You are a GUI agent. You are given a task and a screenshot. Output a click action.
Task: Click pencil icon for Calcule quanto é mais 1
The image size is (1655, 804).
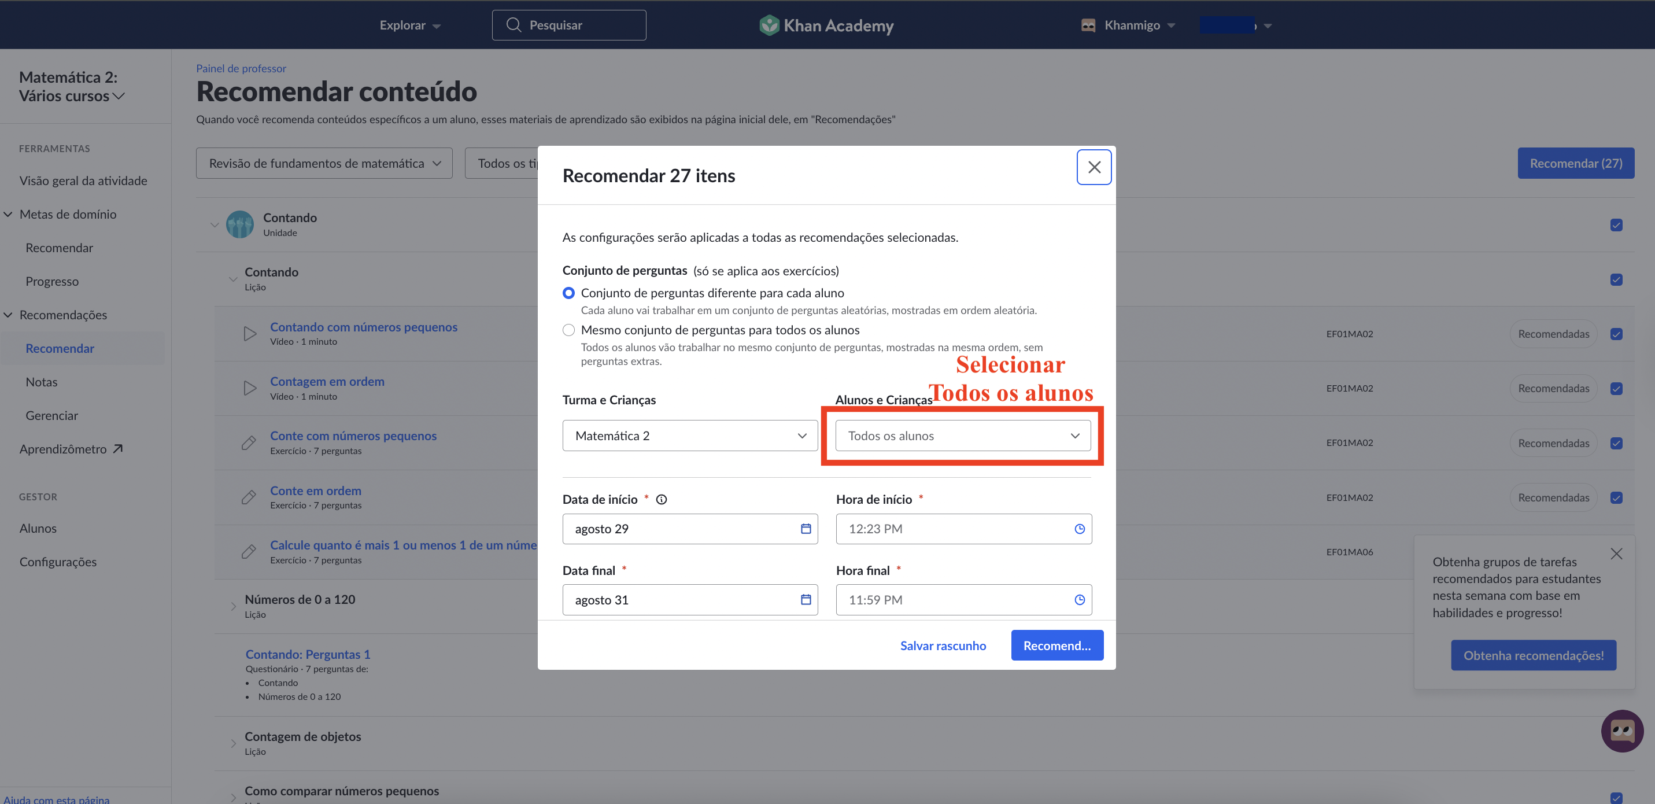click(x=249, y=552)
